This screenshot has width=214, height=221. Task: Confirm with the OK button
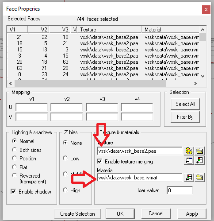[120, 214]
